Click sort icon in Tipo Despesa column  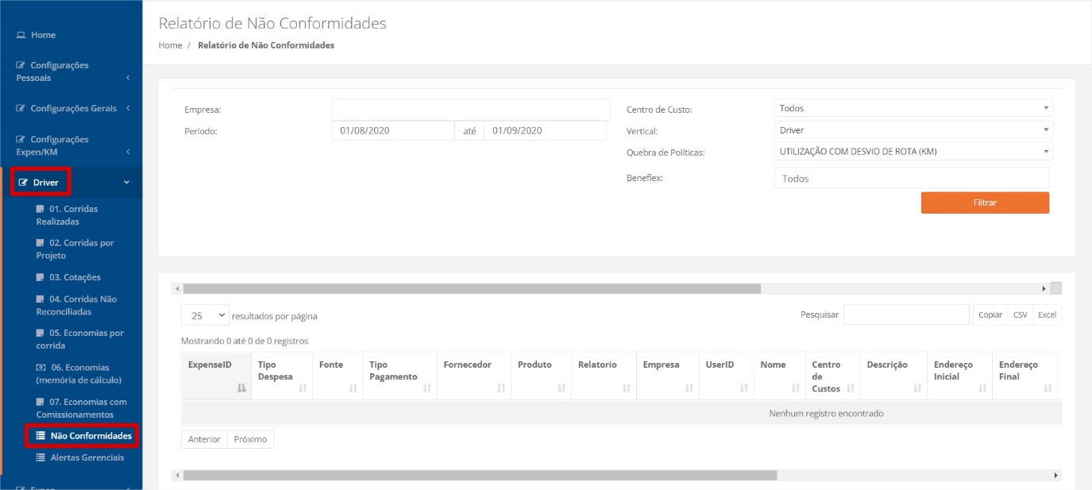[x=303, y=388]
